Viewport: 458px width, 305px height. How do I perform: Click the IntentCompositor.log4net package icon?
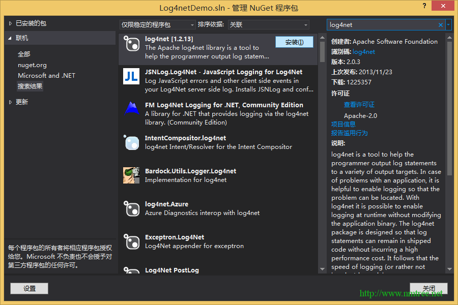(x=131, y=143)
